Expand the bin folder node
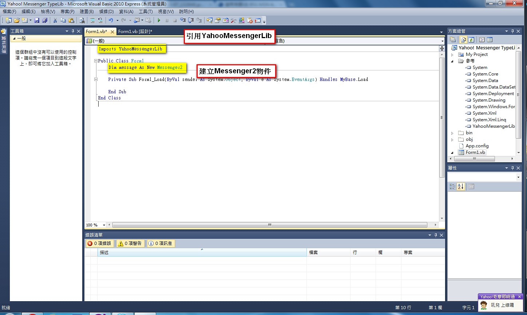This screenshot has width=527, height=315. [x=452, y=133]
